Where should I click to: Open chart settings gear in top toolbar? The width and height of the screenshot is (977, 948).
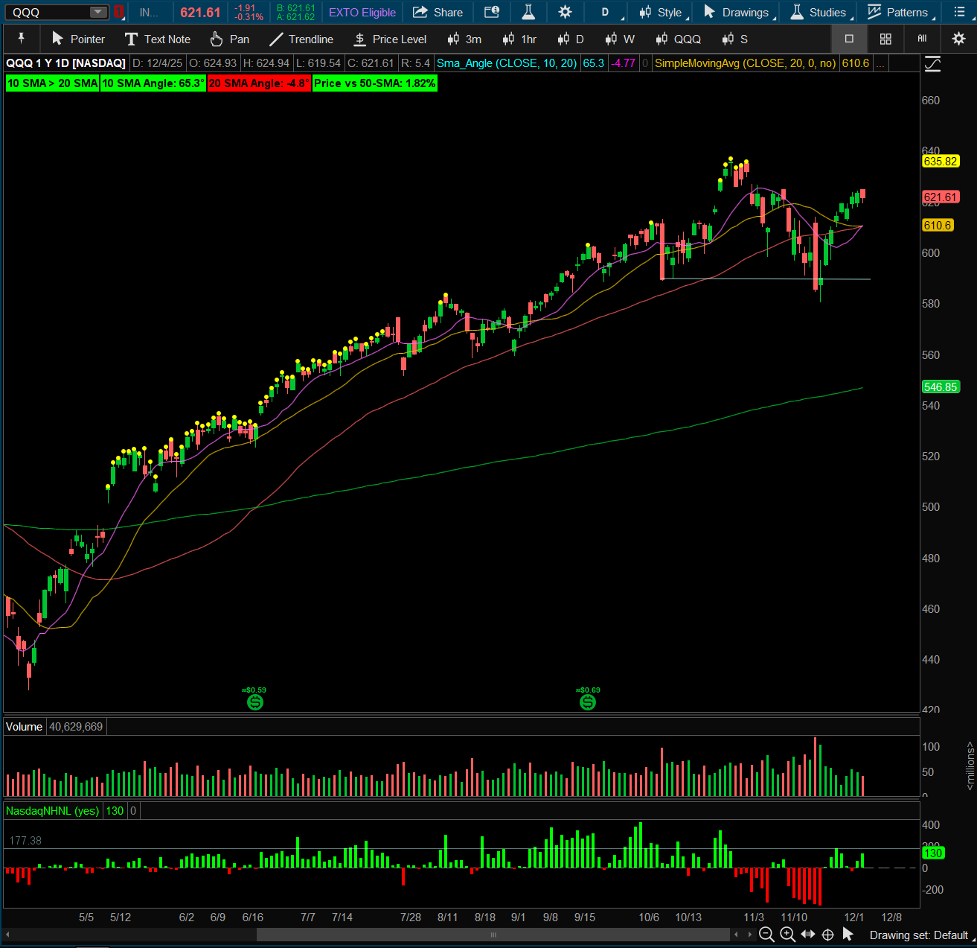(566, 12)
